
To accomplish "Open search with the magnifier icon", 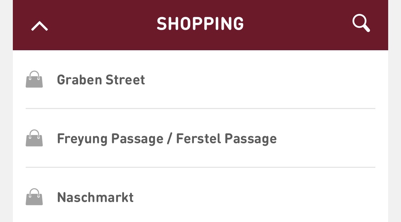I will pos(361,23).
